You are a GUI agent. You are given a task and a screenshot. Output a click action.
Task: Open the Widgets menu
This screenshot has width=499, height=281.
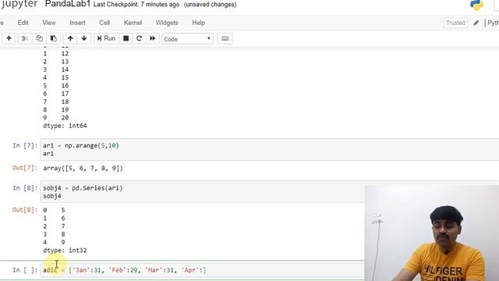click(x=167, y=23)
